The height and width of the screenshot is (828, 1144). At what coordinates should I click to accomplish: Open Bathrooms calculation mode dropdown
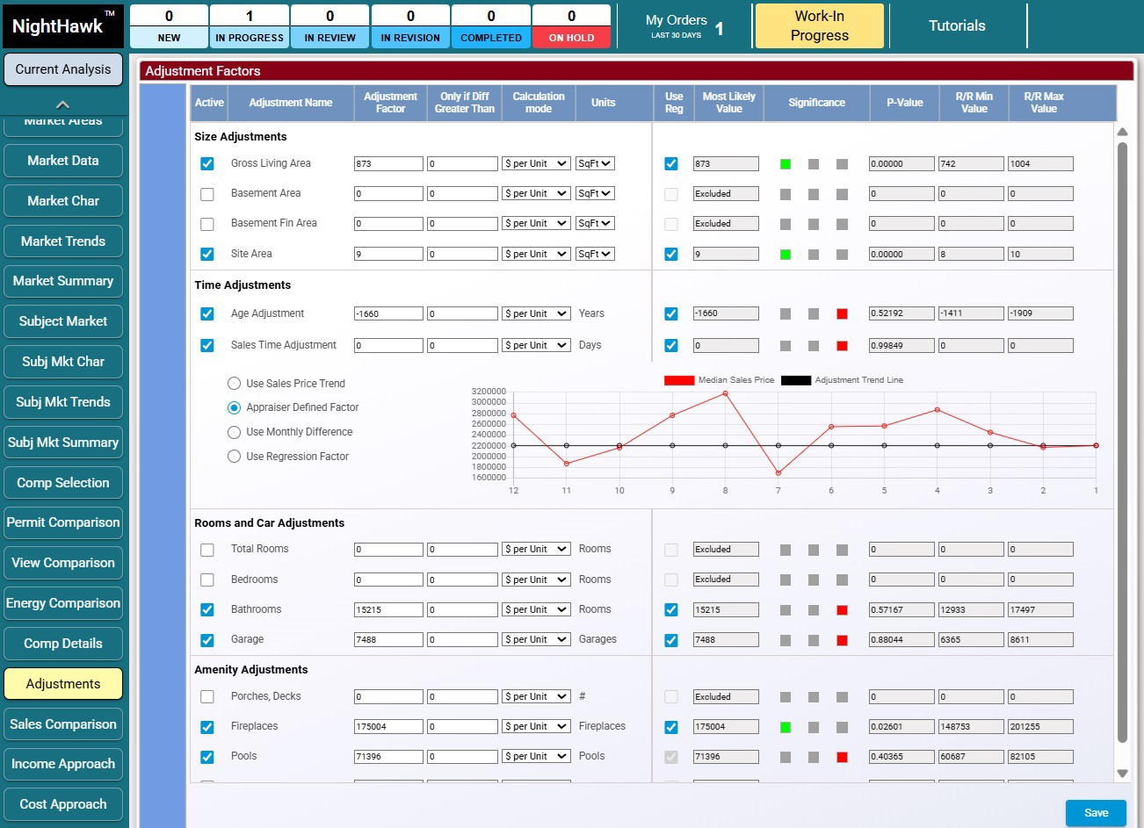click(x=536, y=609)
